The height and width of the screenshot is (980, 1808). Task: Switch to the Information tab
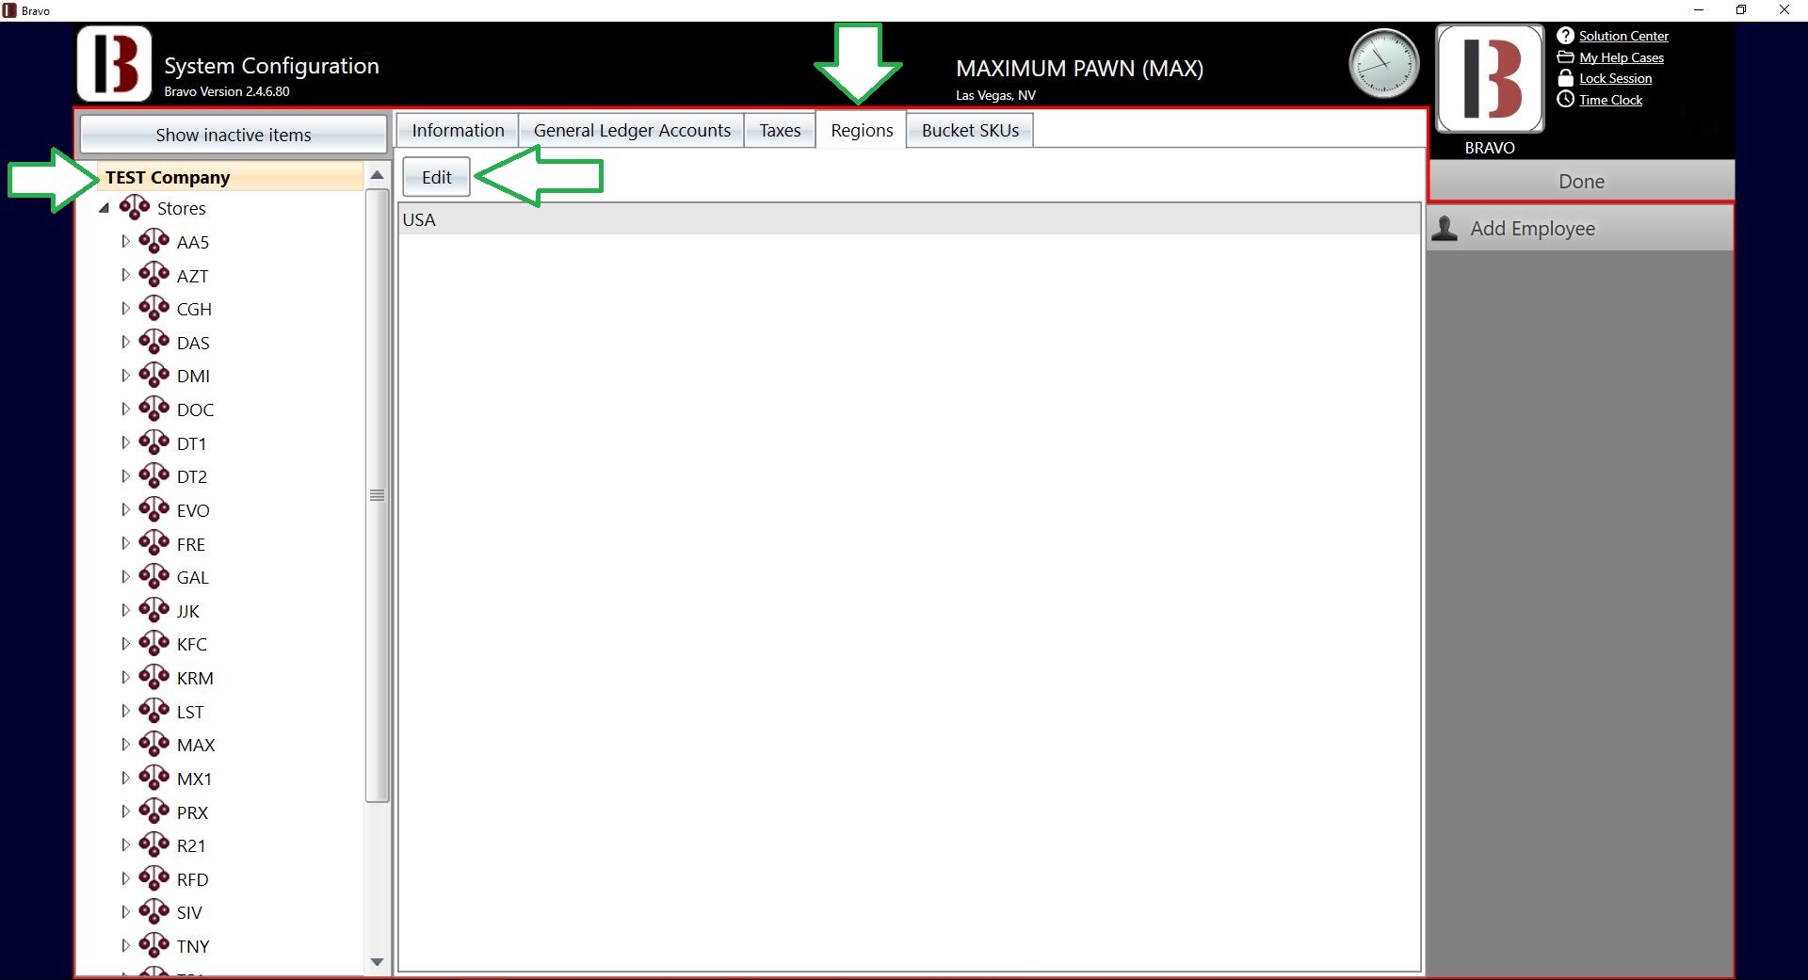point(458,130)
